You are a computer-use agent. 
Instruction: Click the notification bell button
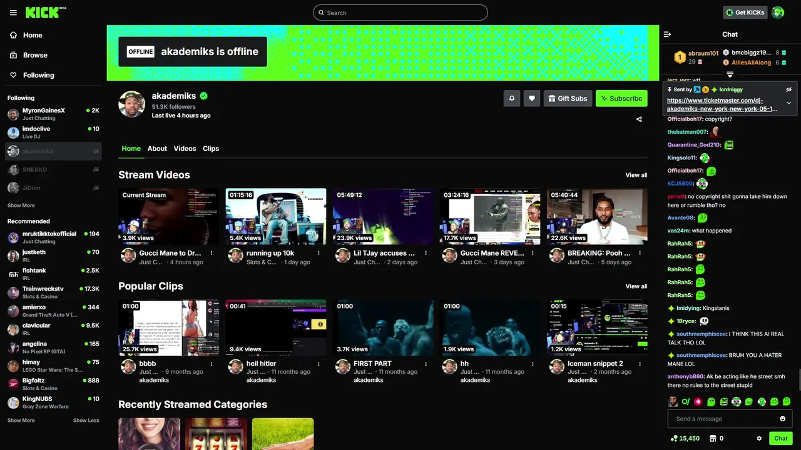coord(512,98)
